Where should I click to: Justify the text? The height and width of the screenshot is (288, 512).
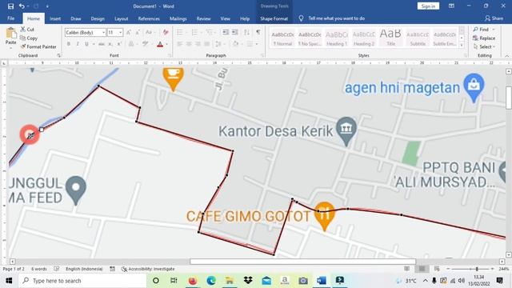[207, 44]
